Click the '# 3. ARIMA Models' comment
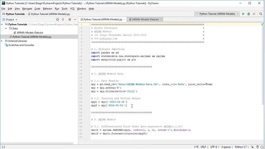Viewport: 265px width, 149px height. coord(104,120)
